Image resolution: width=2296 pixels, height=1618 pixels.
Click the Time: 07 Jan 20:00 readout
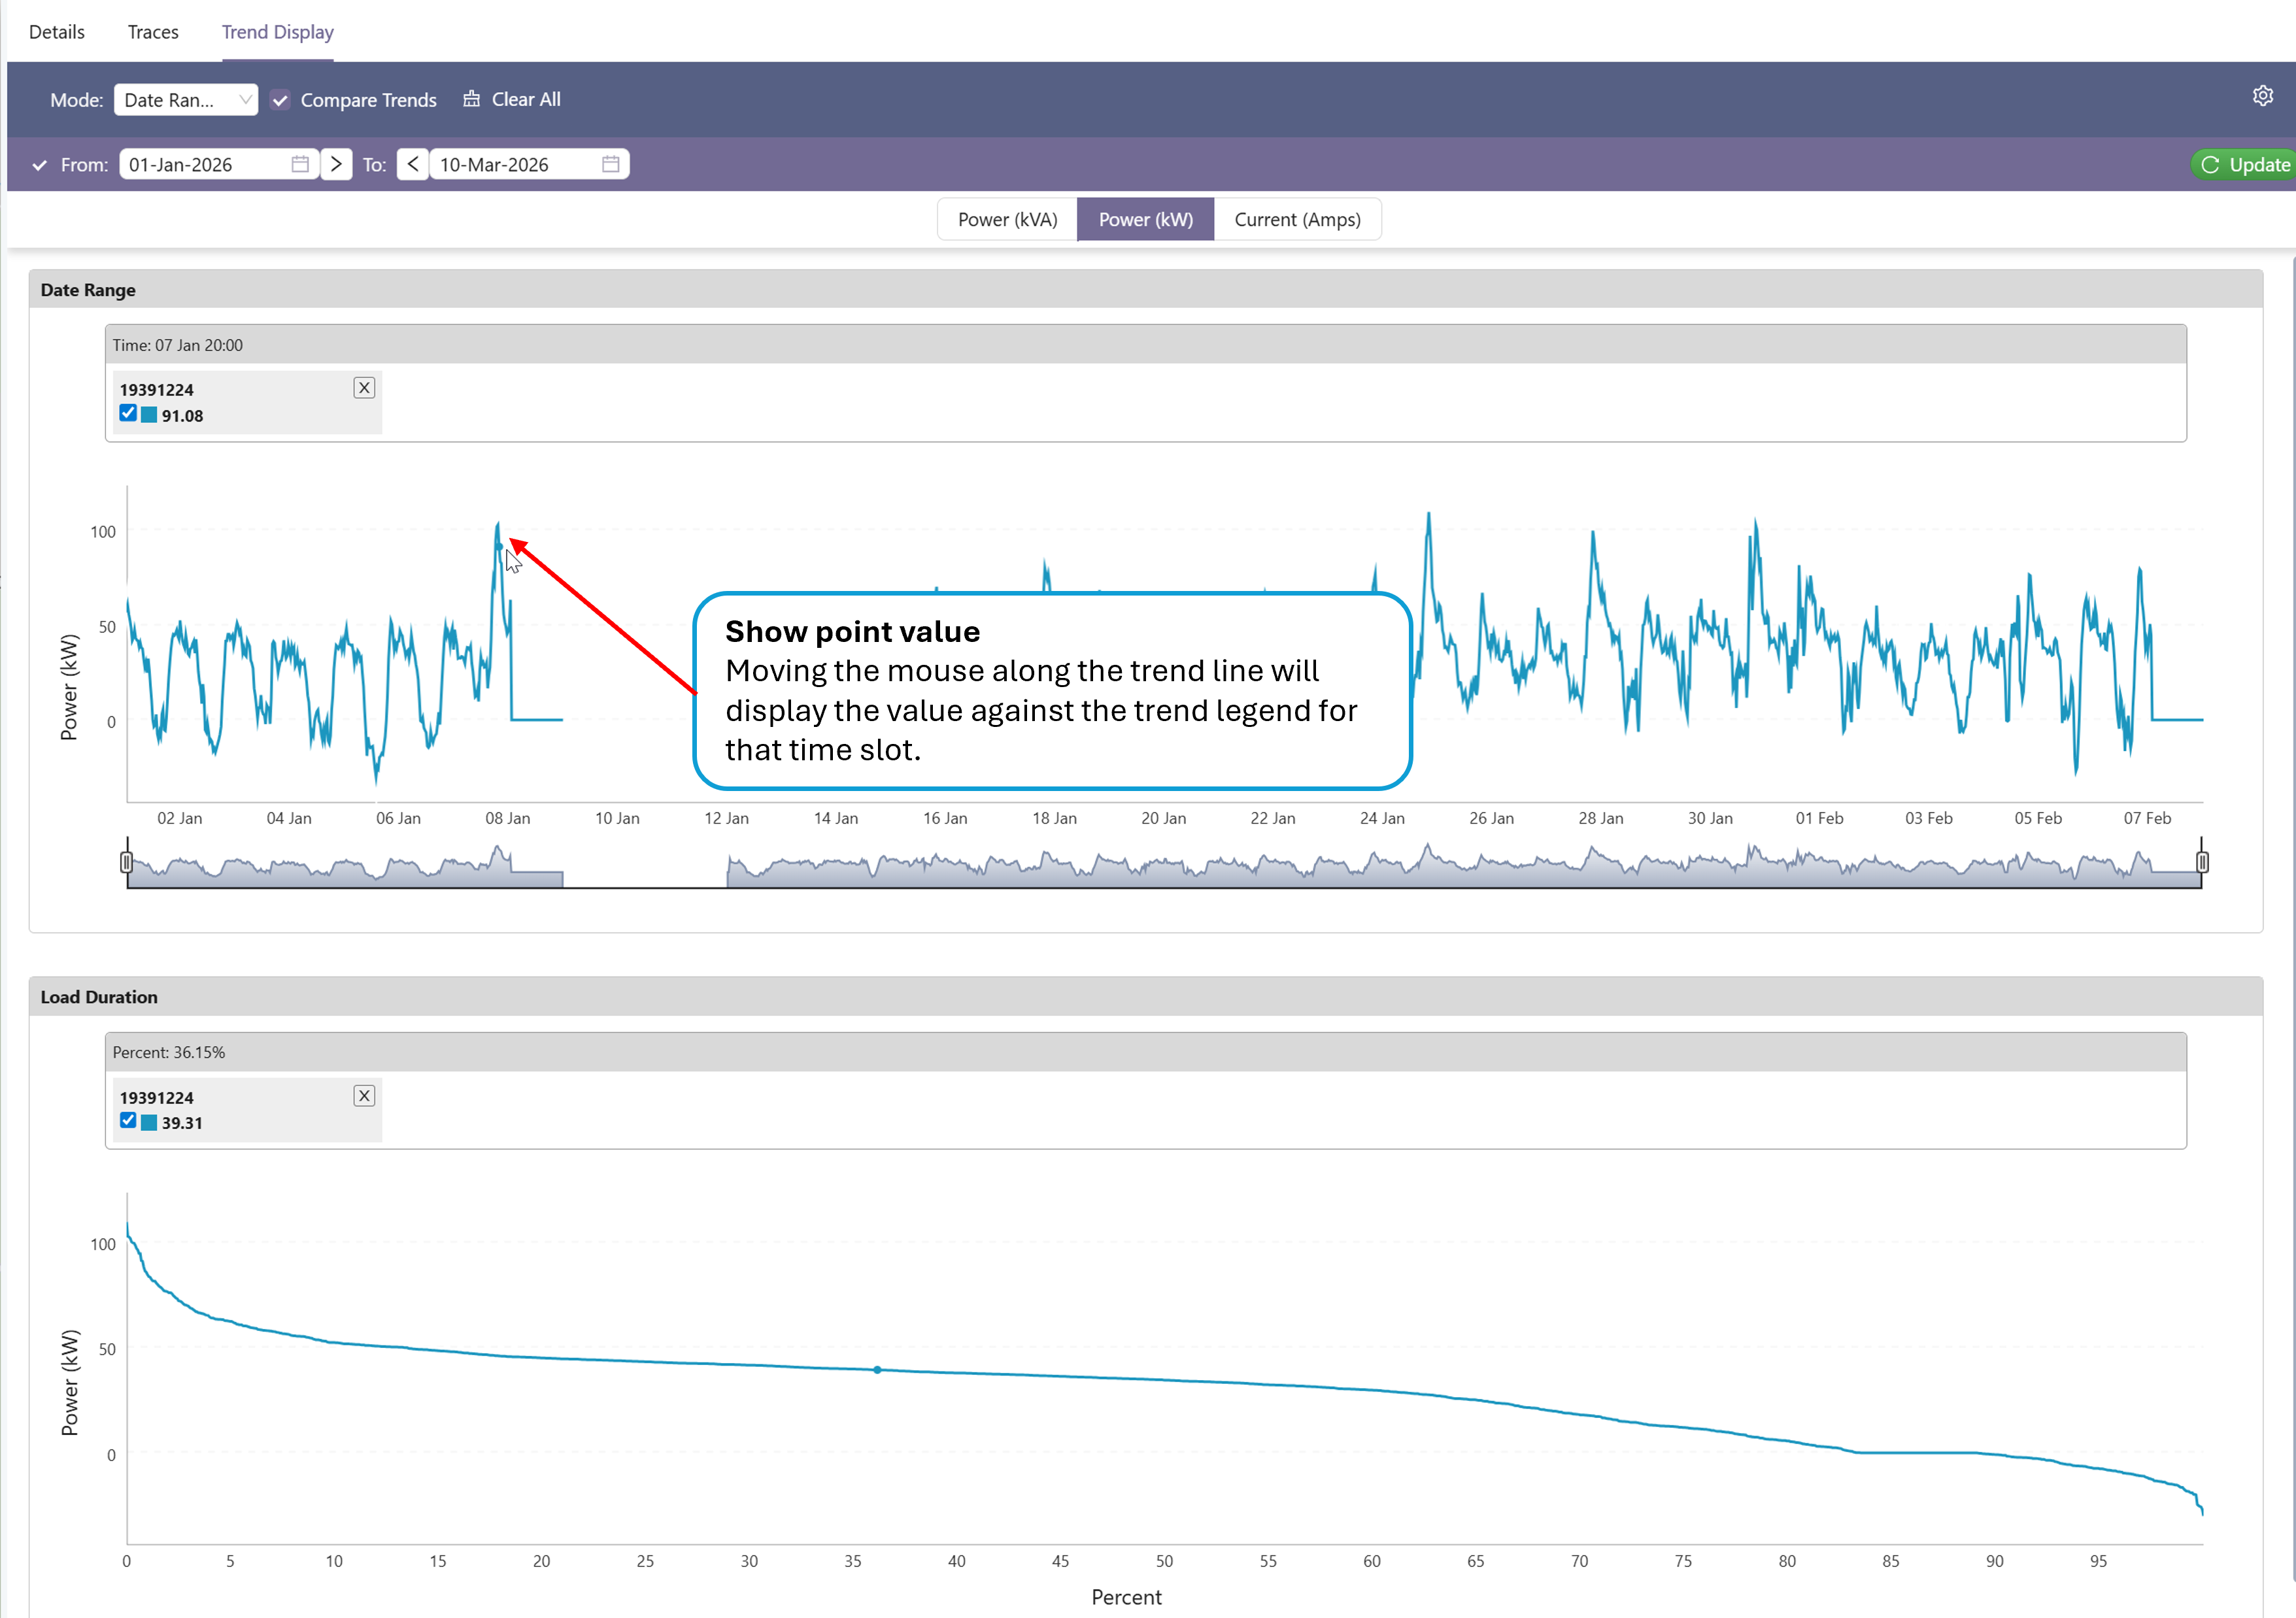(177, 345)
